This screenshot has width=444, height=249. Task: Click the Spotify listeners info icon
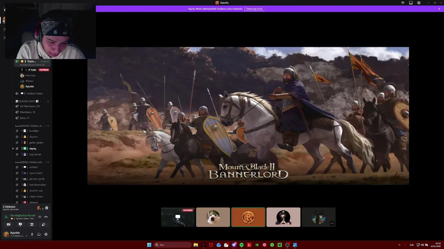click(x=46, y=208)
